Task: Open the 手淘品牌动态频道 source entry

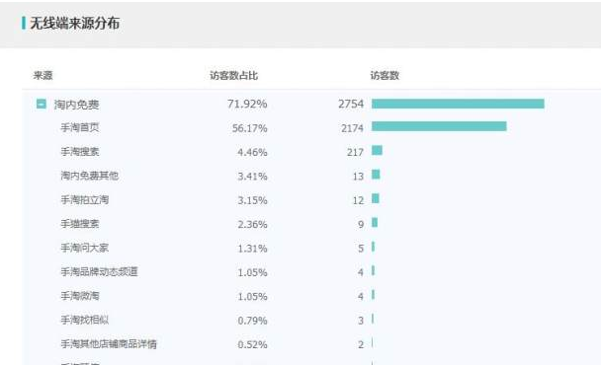Action: (99, 271)
